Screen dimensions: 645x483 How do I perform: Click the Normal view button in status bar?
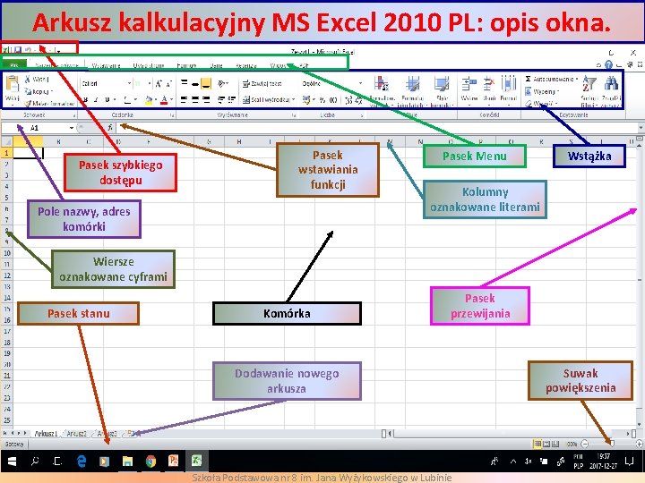pyautogui.click(x=537, y=444)
